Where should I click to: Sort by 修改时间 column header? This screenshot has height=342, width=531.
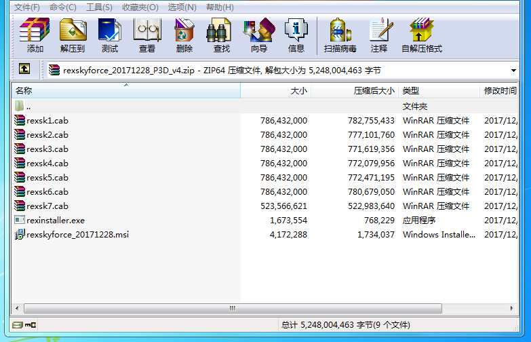tap(499, 90)
